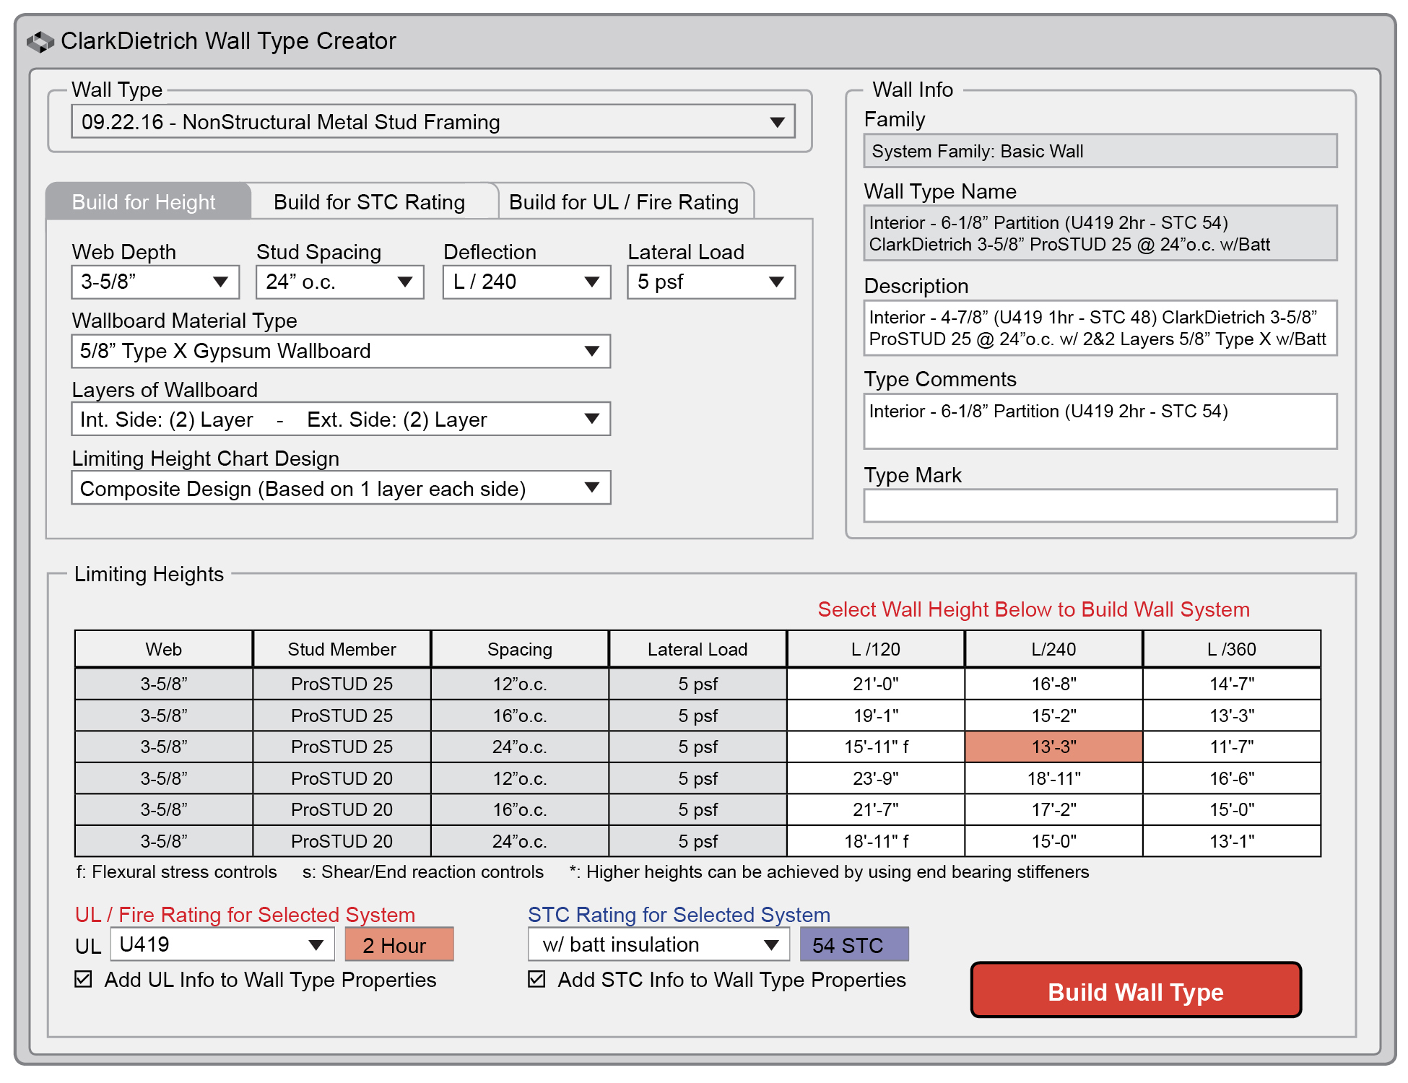Image resolution: width=1408 pixels, height=1083 pixels.
Task: Open Limiting Height Chart Design dropdown
Action: coord(341,488)
